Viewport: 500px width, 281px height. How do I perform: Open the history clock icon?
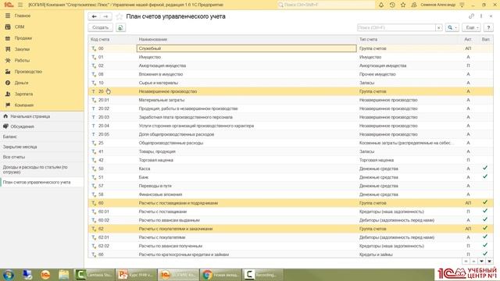tap(392, 5)
